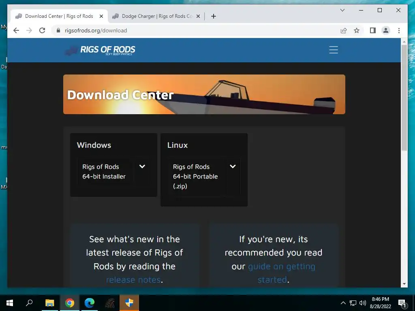Viewport: 415px width, 311px height.
Task: Expand the Linux 64-bit Portable chevron
Action: pos(233,166)
